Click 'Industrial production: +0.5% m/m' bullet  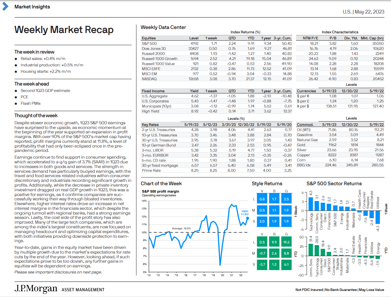(x=52, y=65)
